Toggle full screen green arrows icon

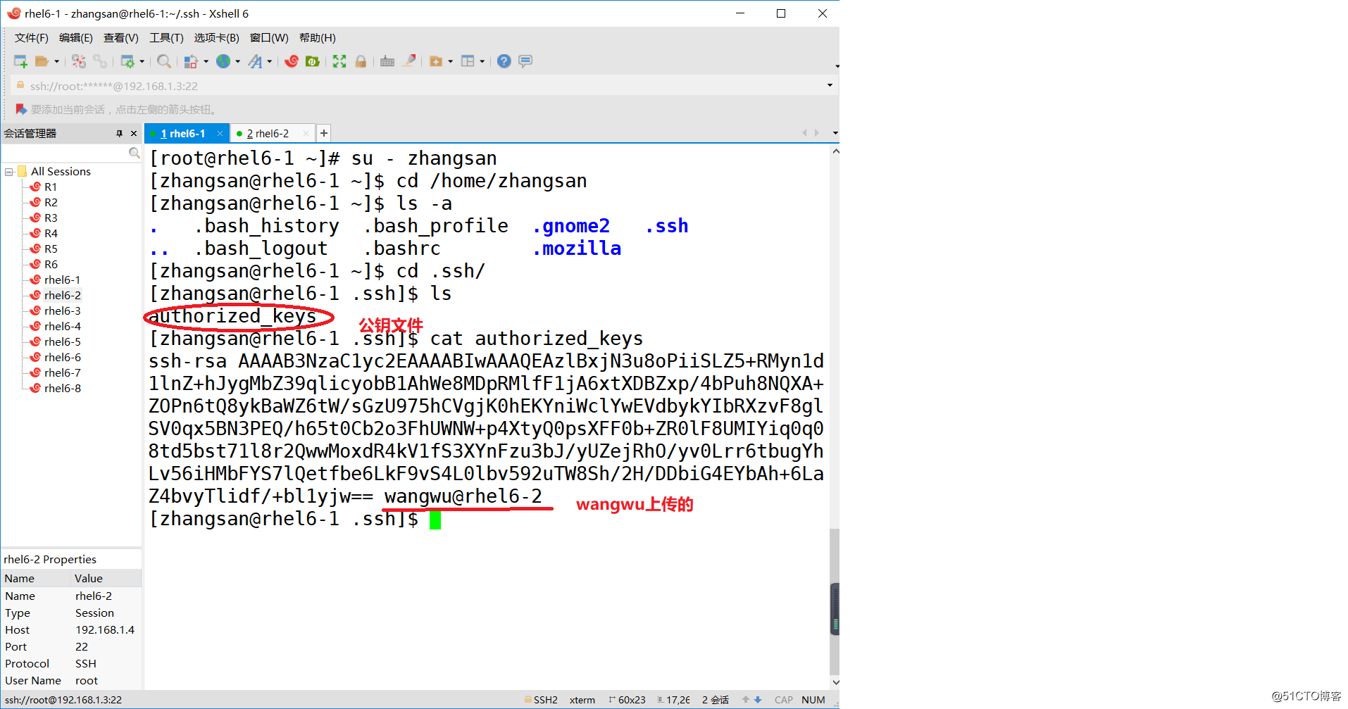coord(339,61)
